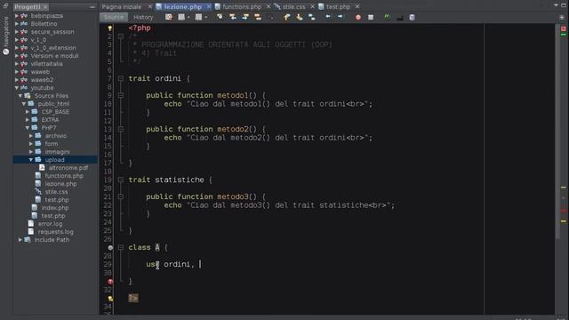Image resolution: width=569 pixels, height=320 pixels.
Task: Shift Line Right toolbar icon
Action: 341,17
